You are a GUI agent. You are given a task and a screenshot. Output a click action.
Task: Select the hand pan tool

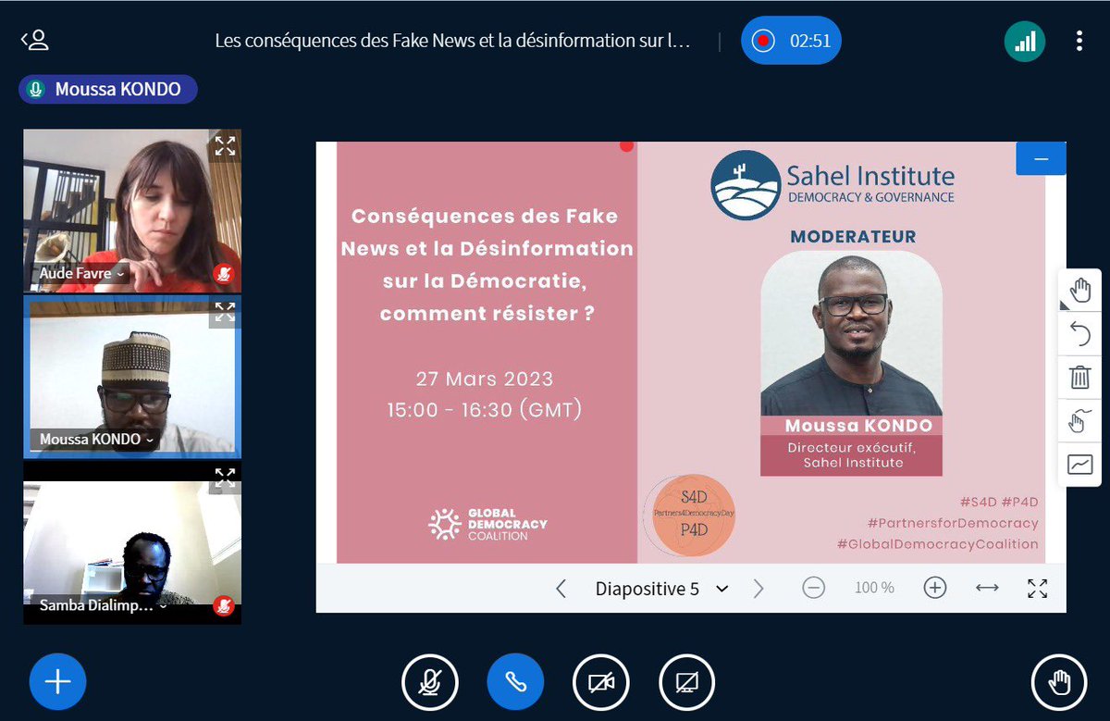tap(1079, 291)
